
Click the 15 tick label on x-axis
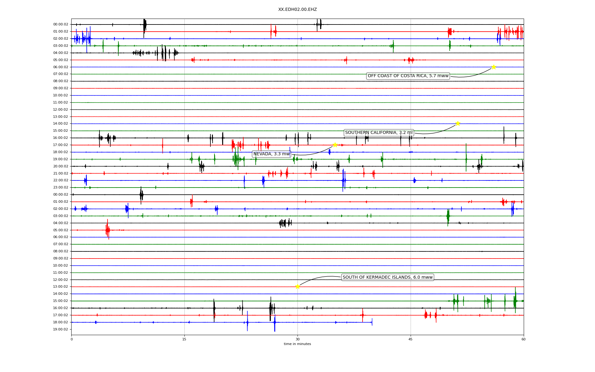click(x=184, y=339)
